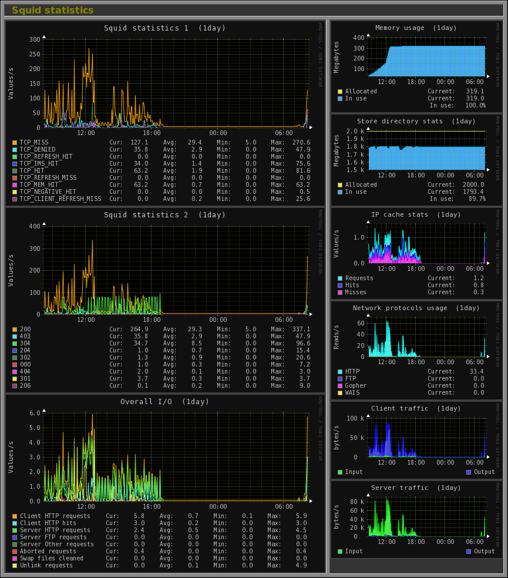Select the Memory usage 100.0% in-use value
508x578 pixels.
(x=475, y=105)
